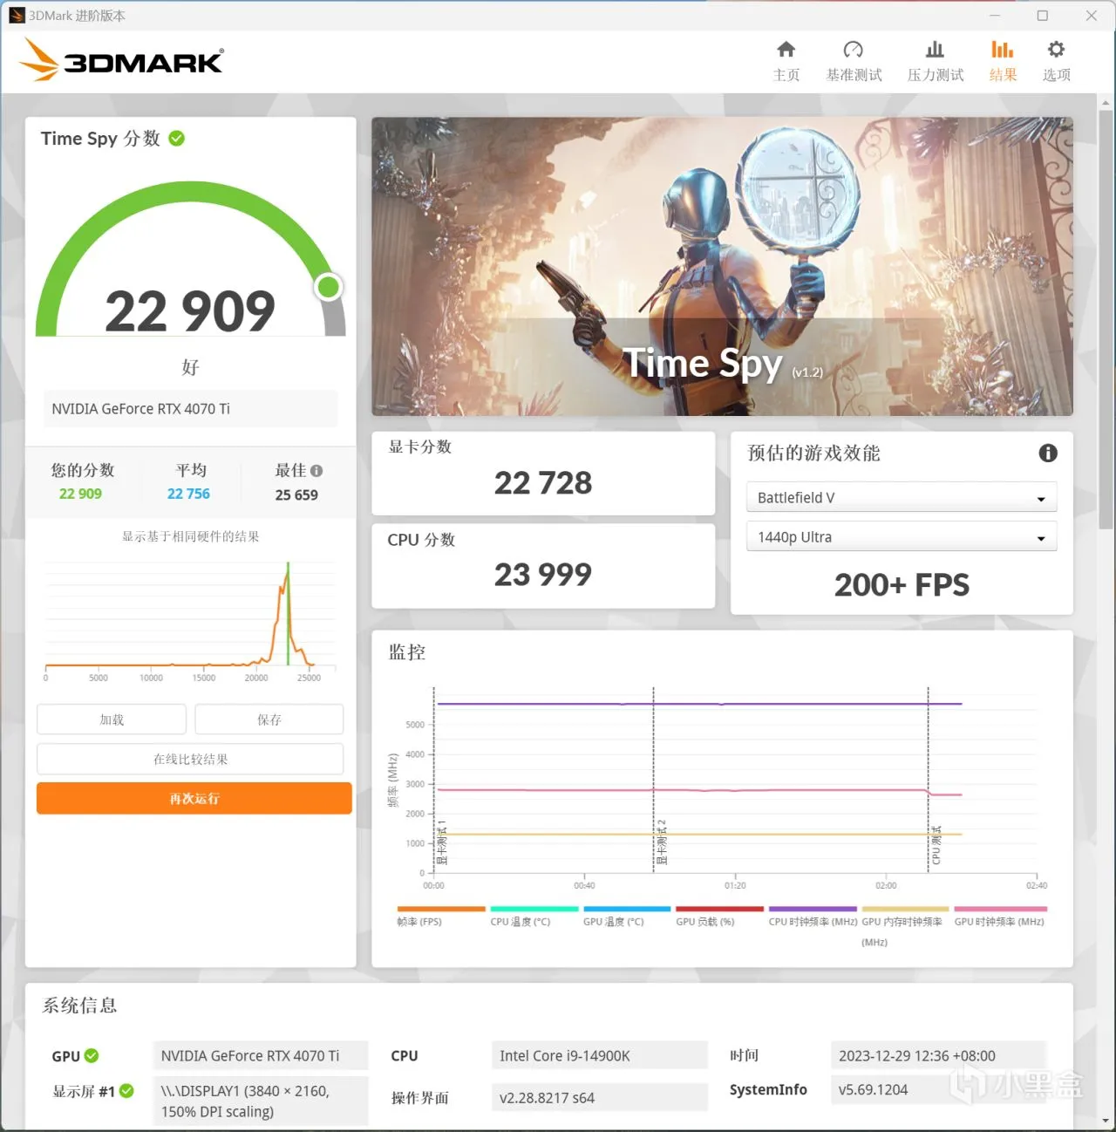The width and height of the screenshot is (1116, 1132).
Task: Click the Time Spy banner image
Action: pos(722,266)
